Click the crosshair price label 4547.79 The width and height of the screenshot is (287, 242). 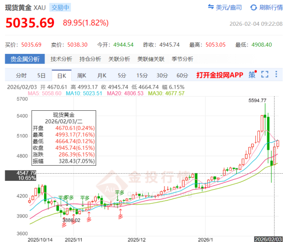pos(26,173)
